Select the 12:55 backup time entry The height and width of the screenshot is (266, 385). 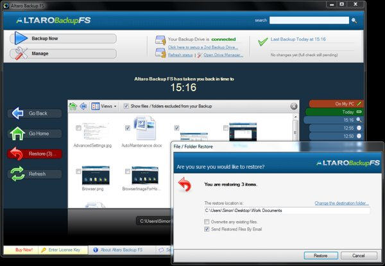[336, 128]
